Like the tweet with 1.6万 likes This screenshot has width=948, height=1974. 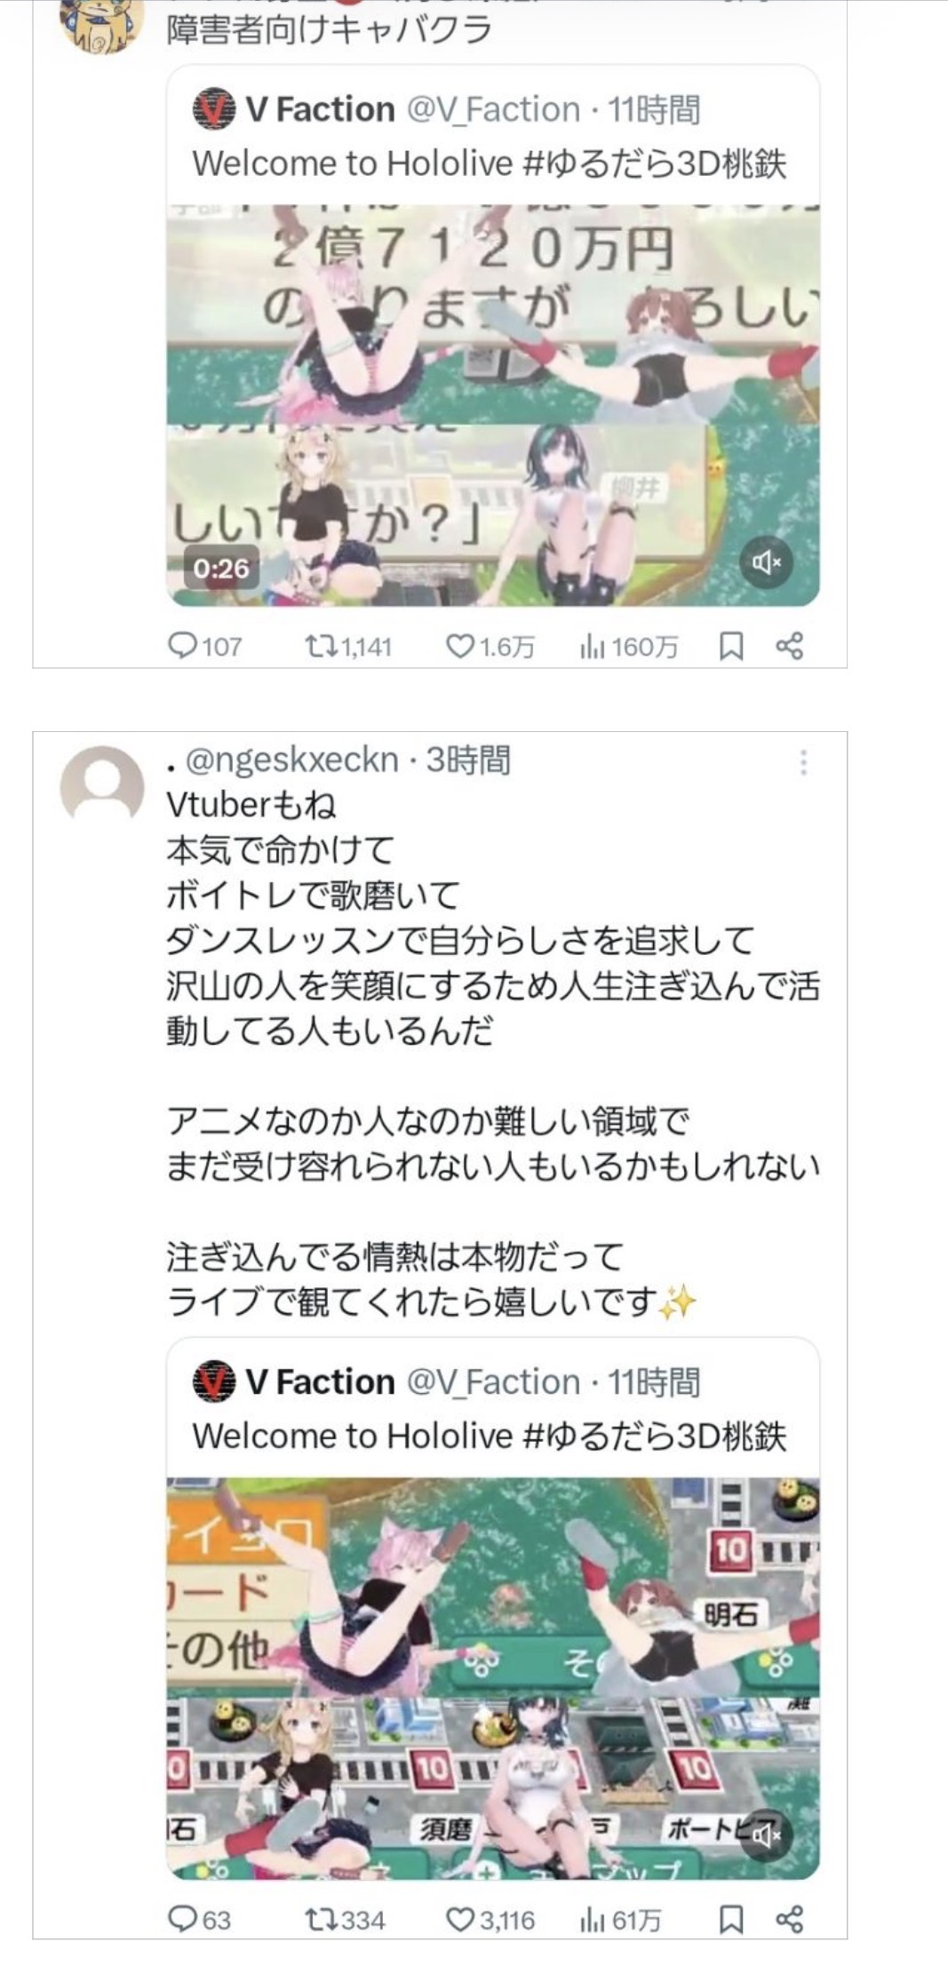coord(490,646)
